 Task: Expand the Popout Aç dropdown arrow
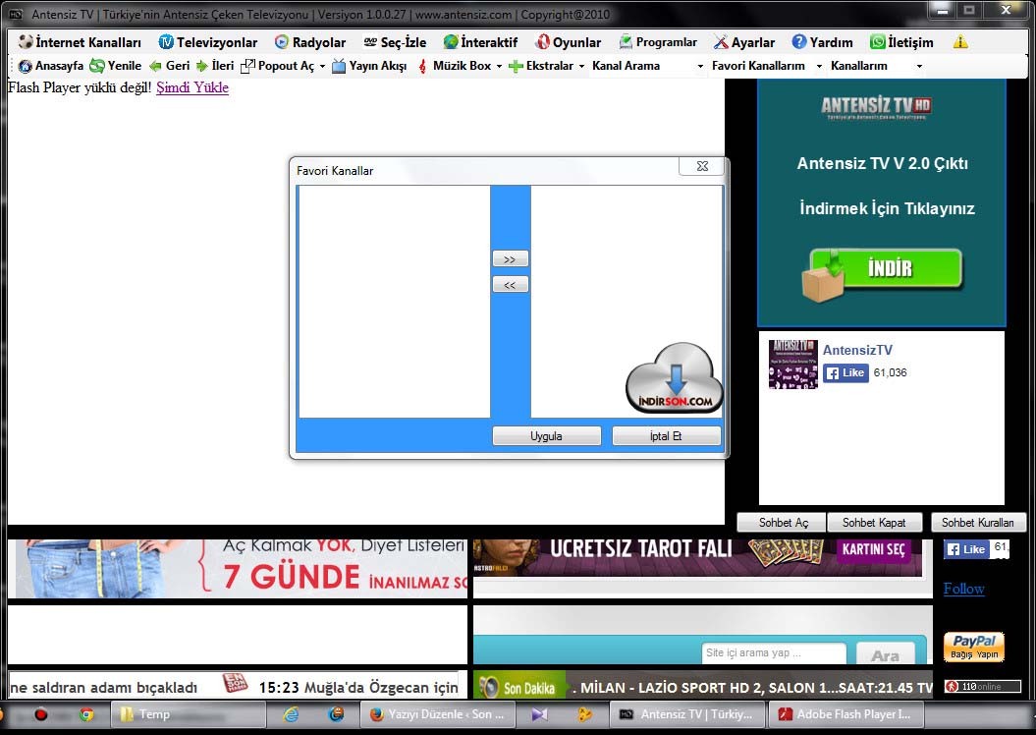(322, 66)
